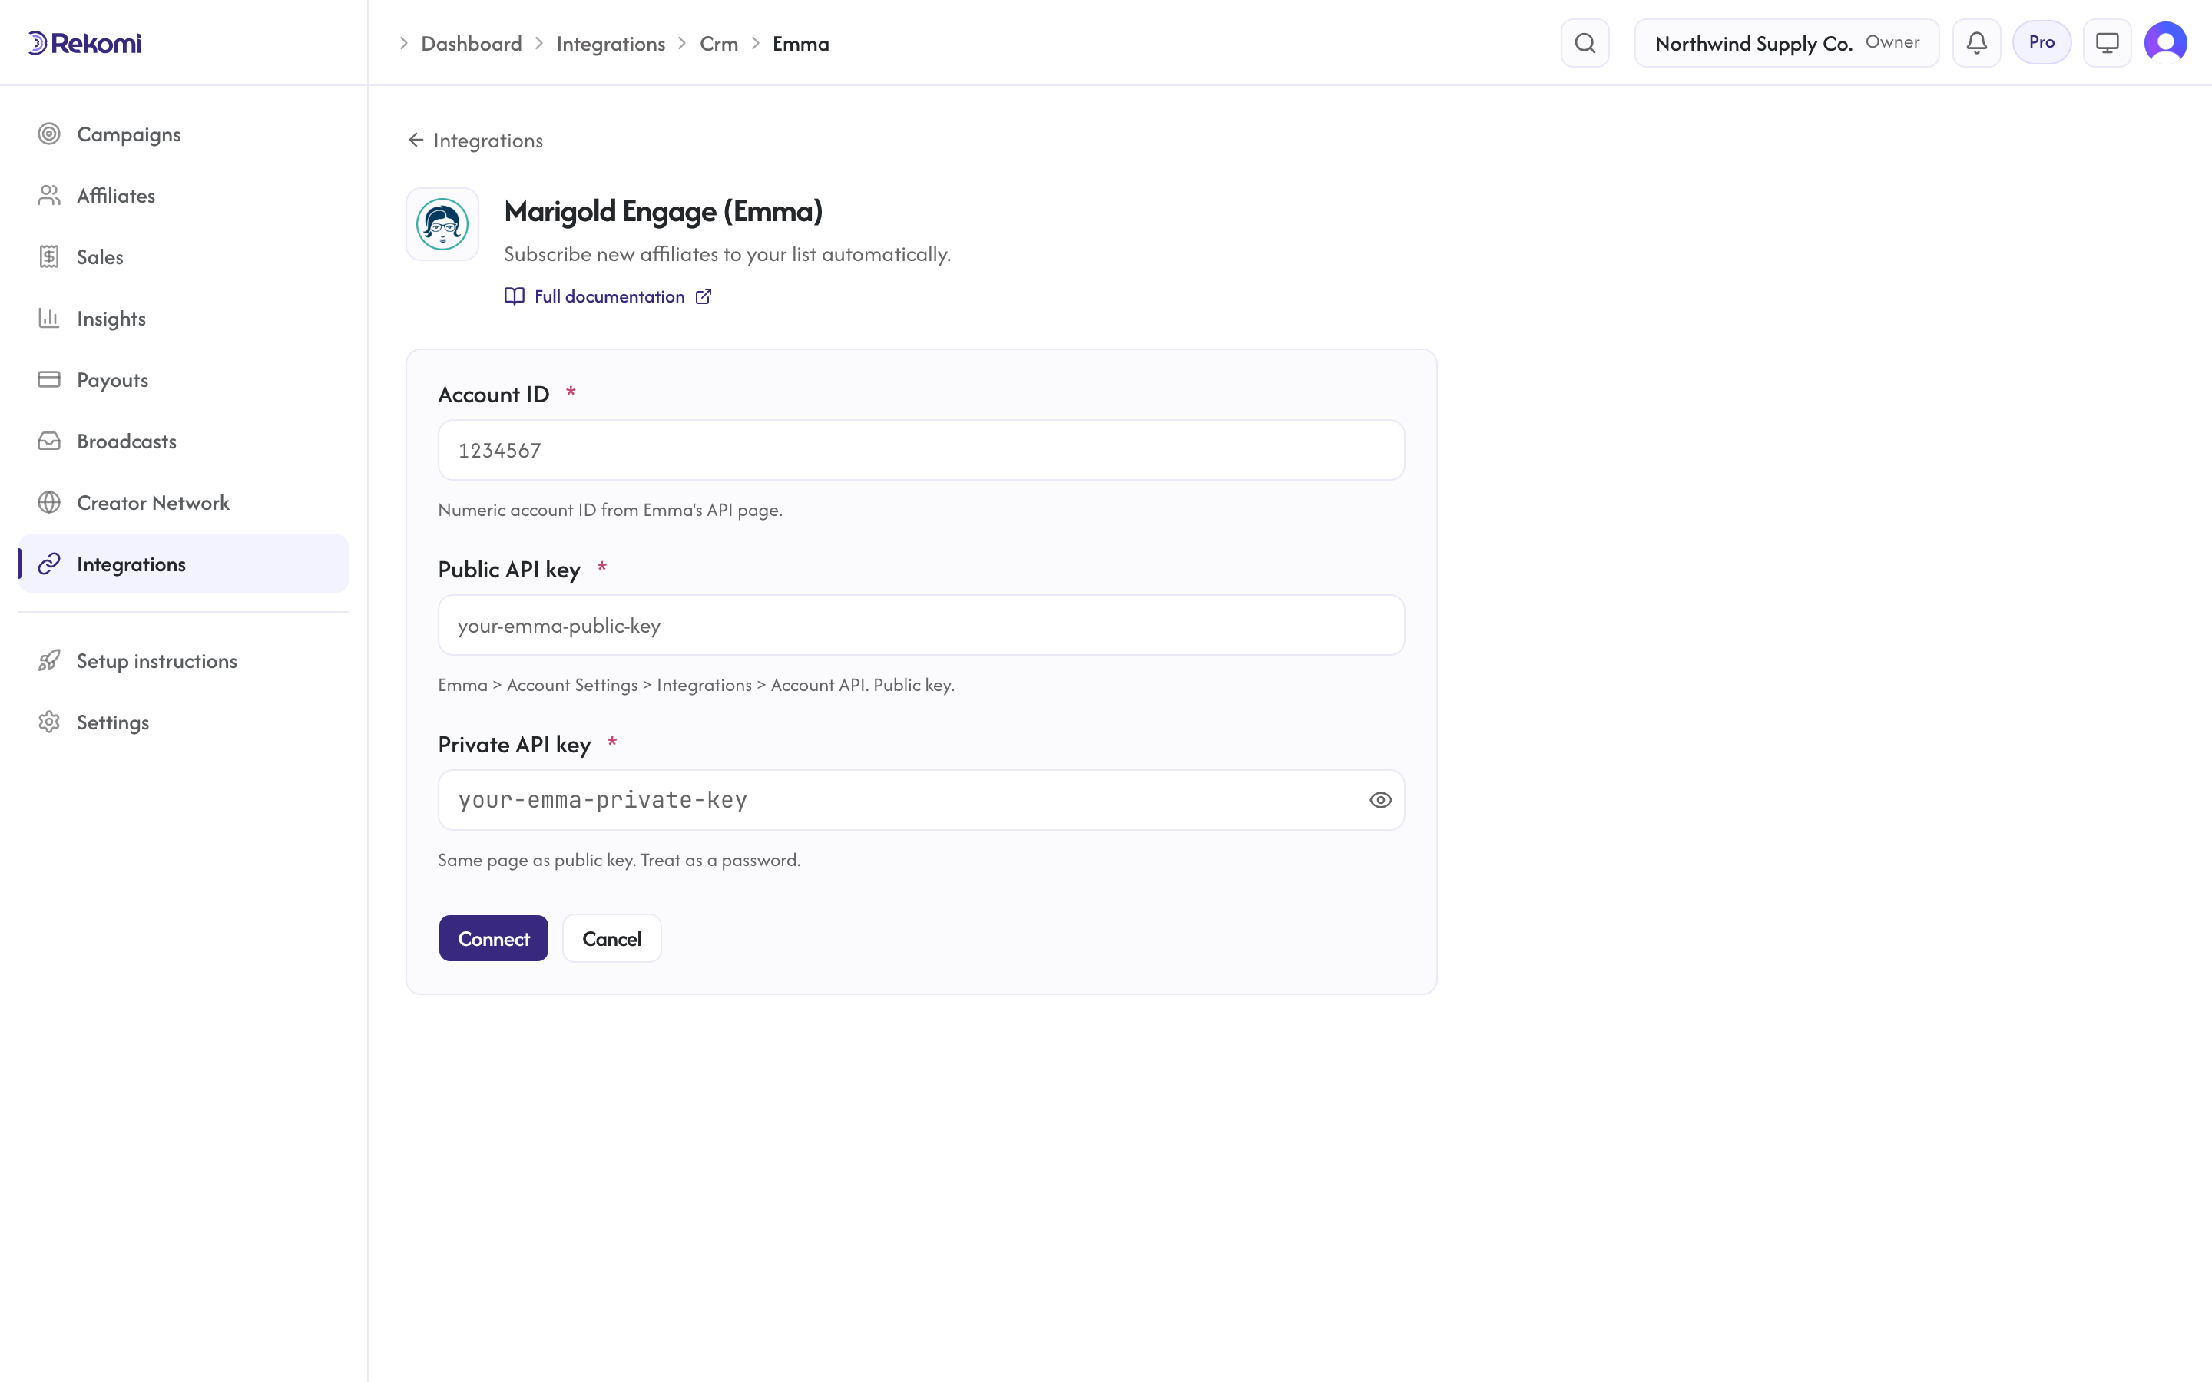This screenshot has height=1382, width=2212.
Task: Click Integrations breadcrumb in header
Action: click(611, 44)
